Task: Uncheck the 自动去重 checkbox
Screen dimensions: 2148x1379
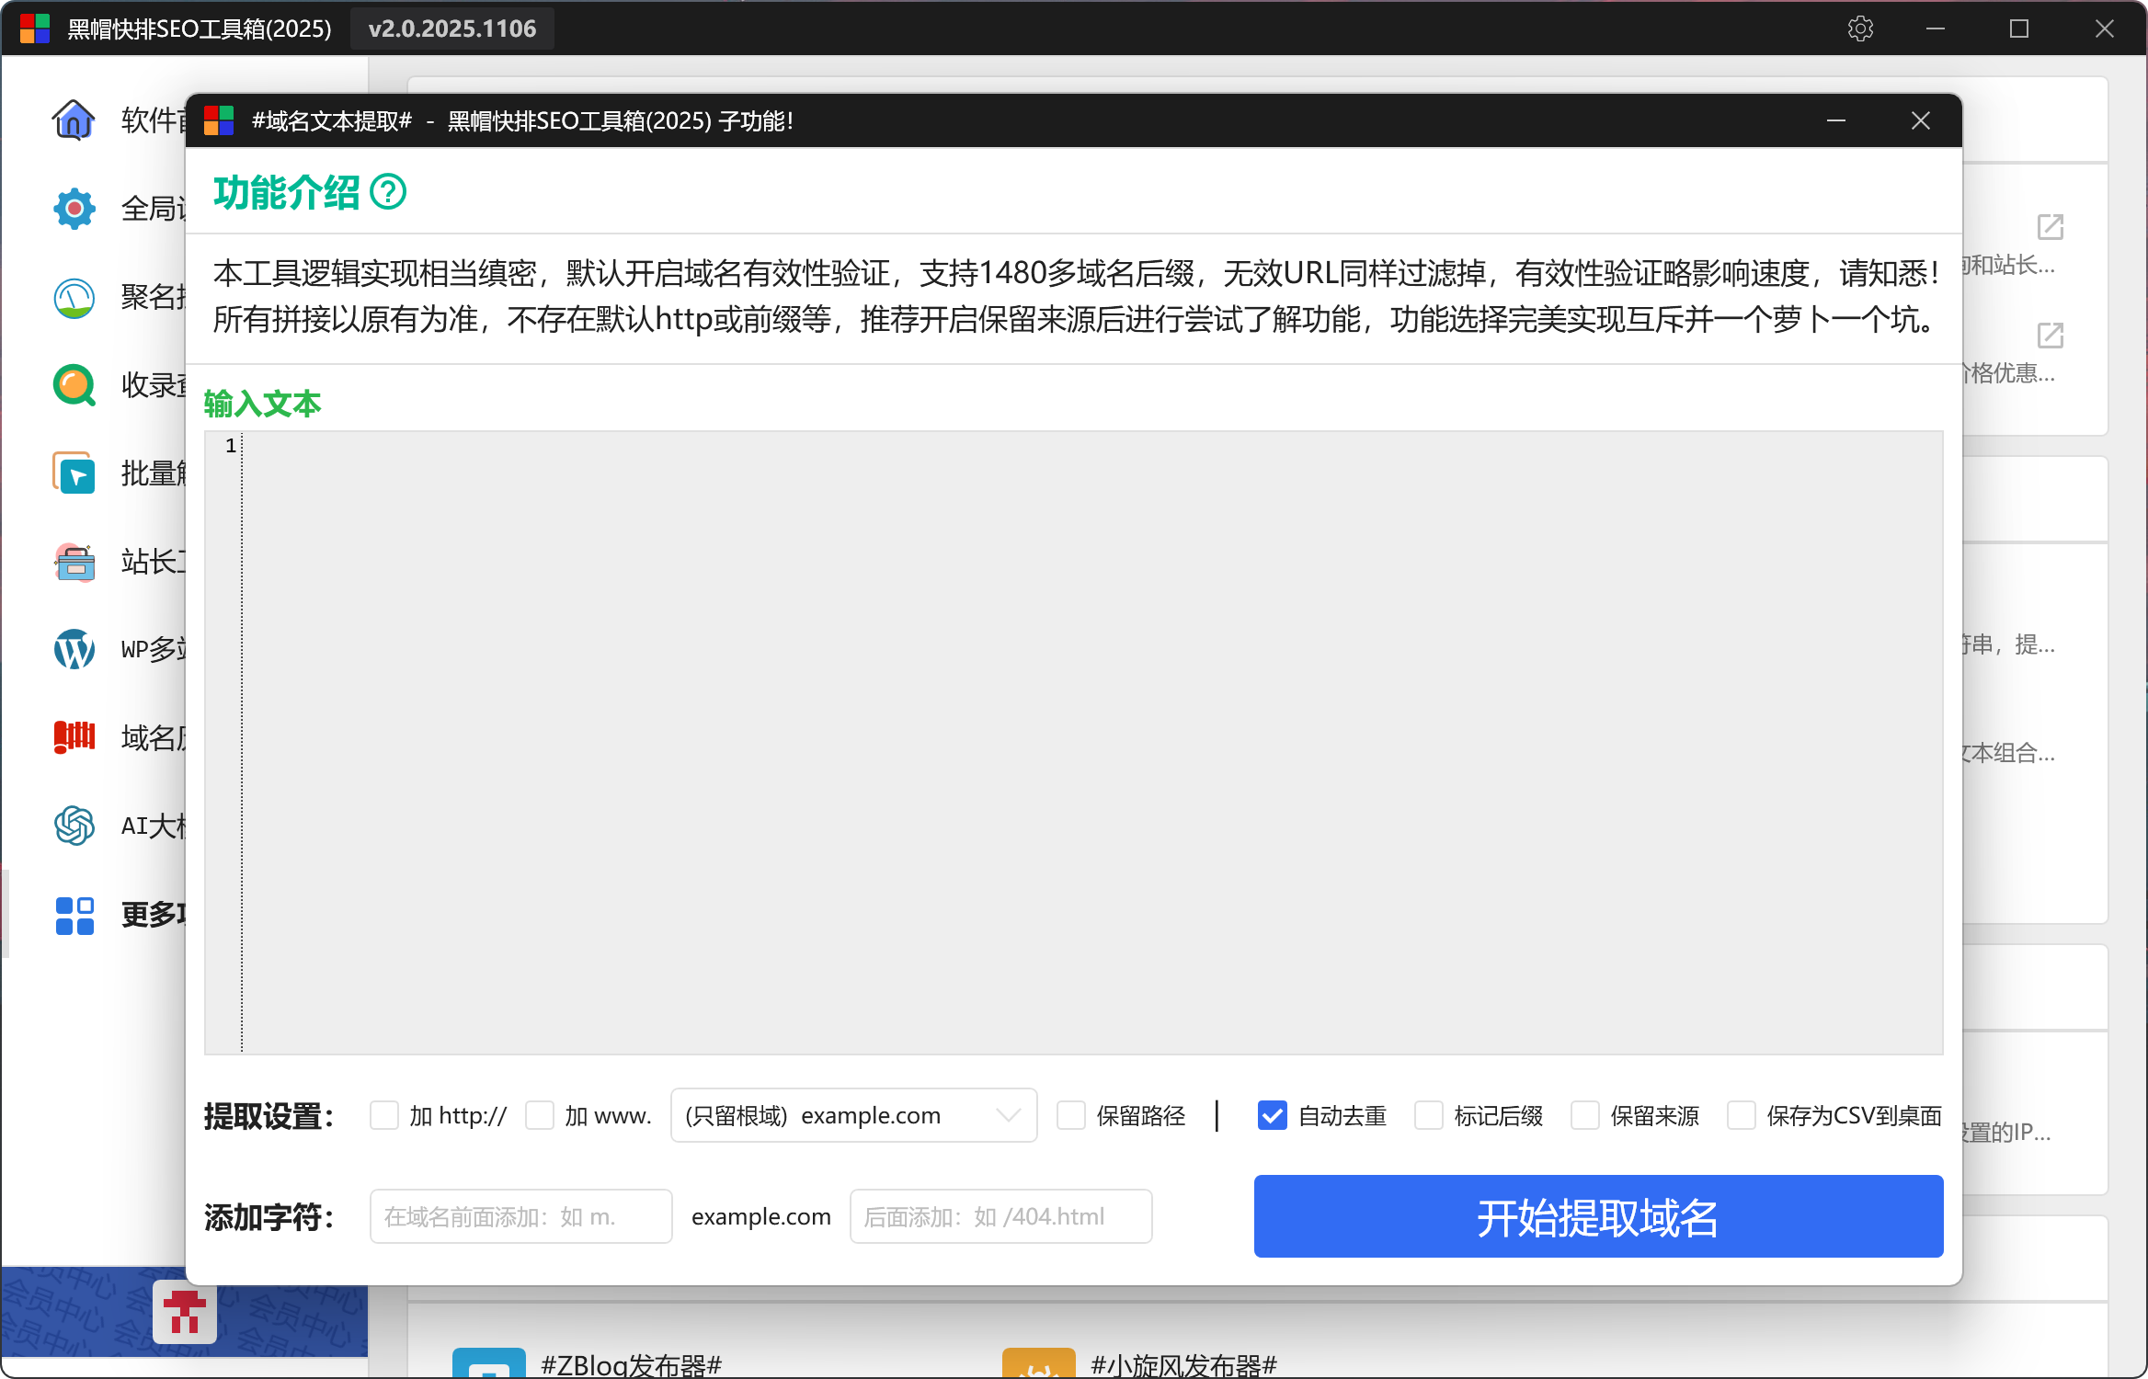Action: point(1273,1115)
